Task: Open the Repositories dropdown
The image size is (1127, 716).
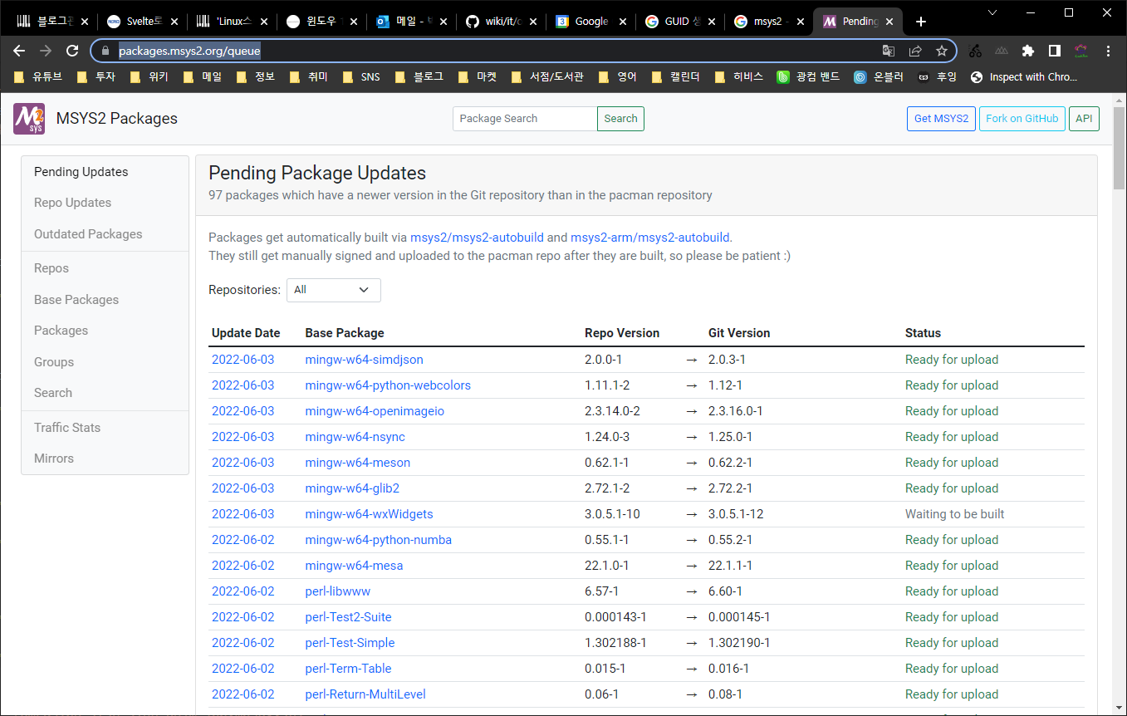Action: 333,290
